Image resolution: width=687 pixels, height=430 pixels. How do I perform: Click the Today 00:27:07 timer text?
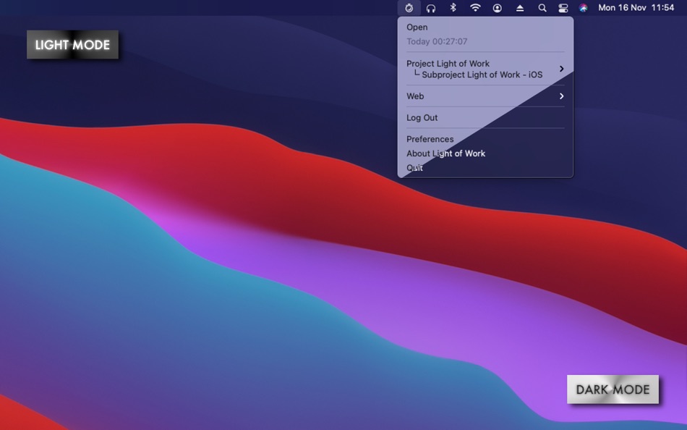(x=437, y=42)
